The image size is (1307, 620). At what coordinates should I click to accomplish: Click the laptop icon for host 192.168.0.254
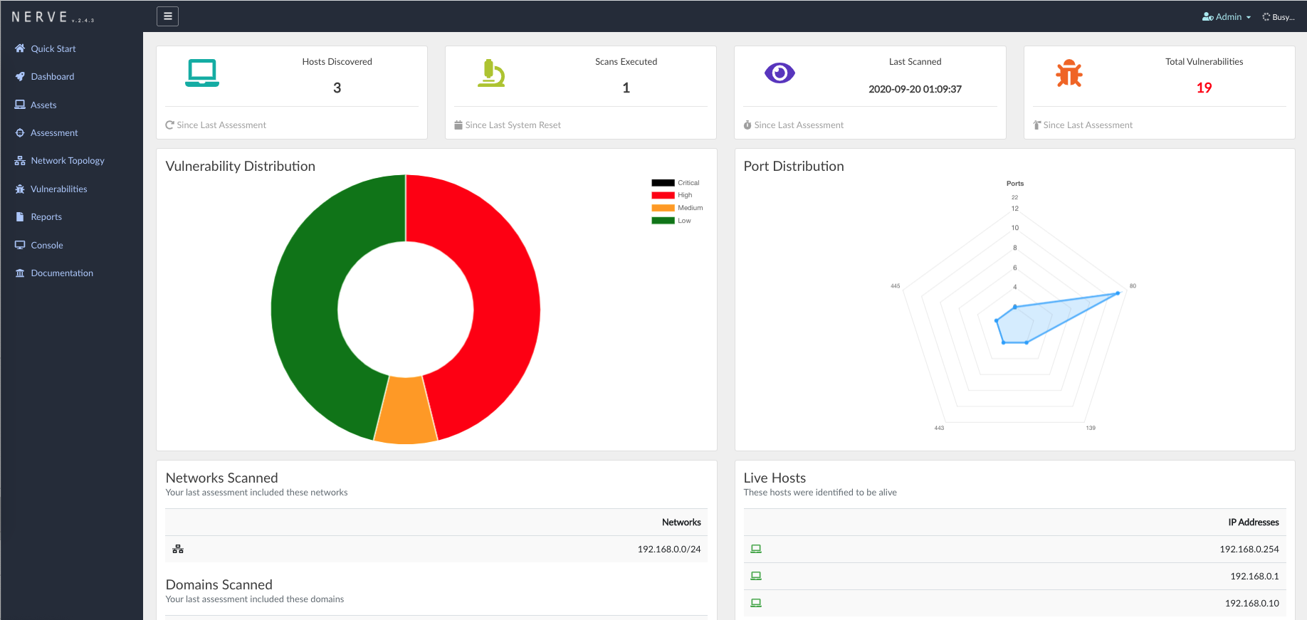(756, 549)
